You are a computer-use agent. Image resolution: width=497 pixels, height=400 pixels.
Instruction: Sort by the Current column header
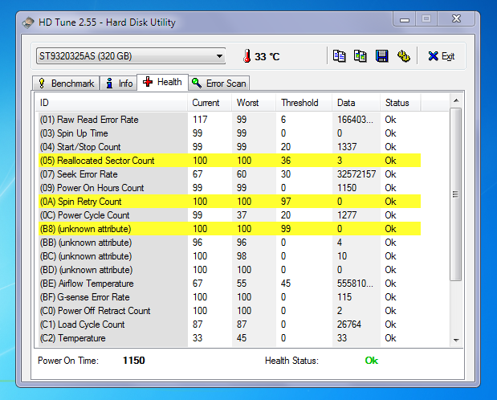(x=210, y=103)
